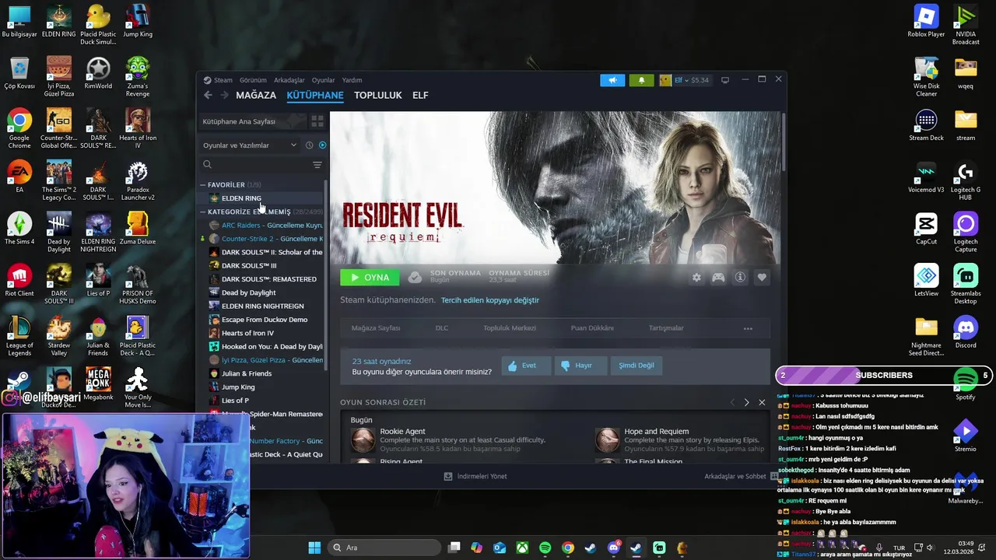This screenshot has height=560, width=996.
Task: Open the more options ellipsis in game tabs
Action: tap(748, 328)
